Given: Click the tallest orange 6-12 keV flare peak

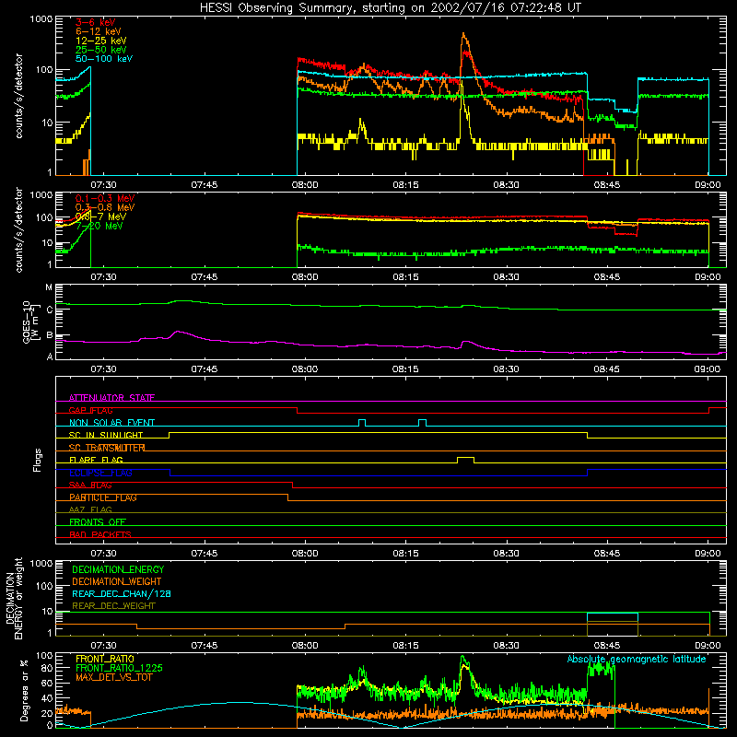Looking at the screenshot, I should pyautogui.click(x=463, y=35).
